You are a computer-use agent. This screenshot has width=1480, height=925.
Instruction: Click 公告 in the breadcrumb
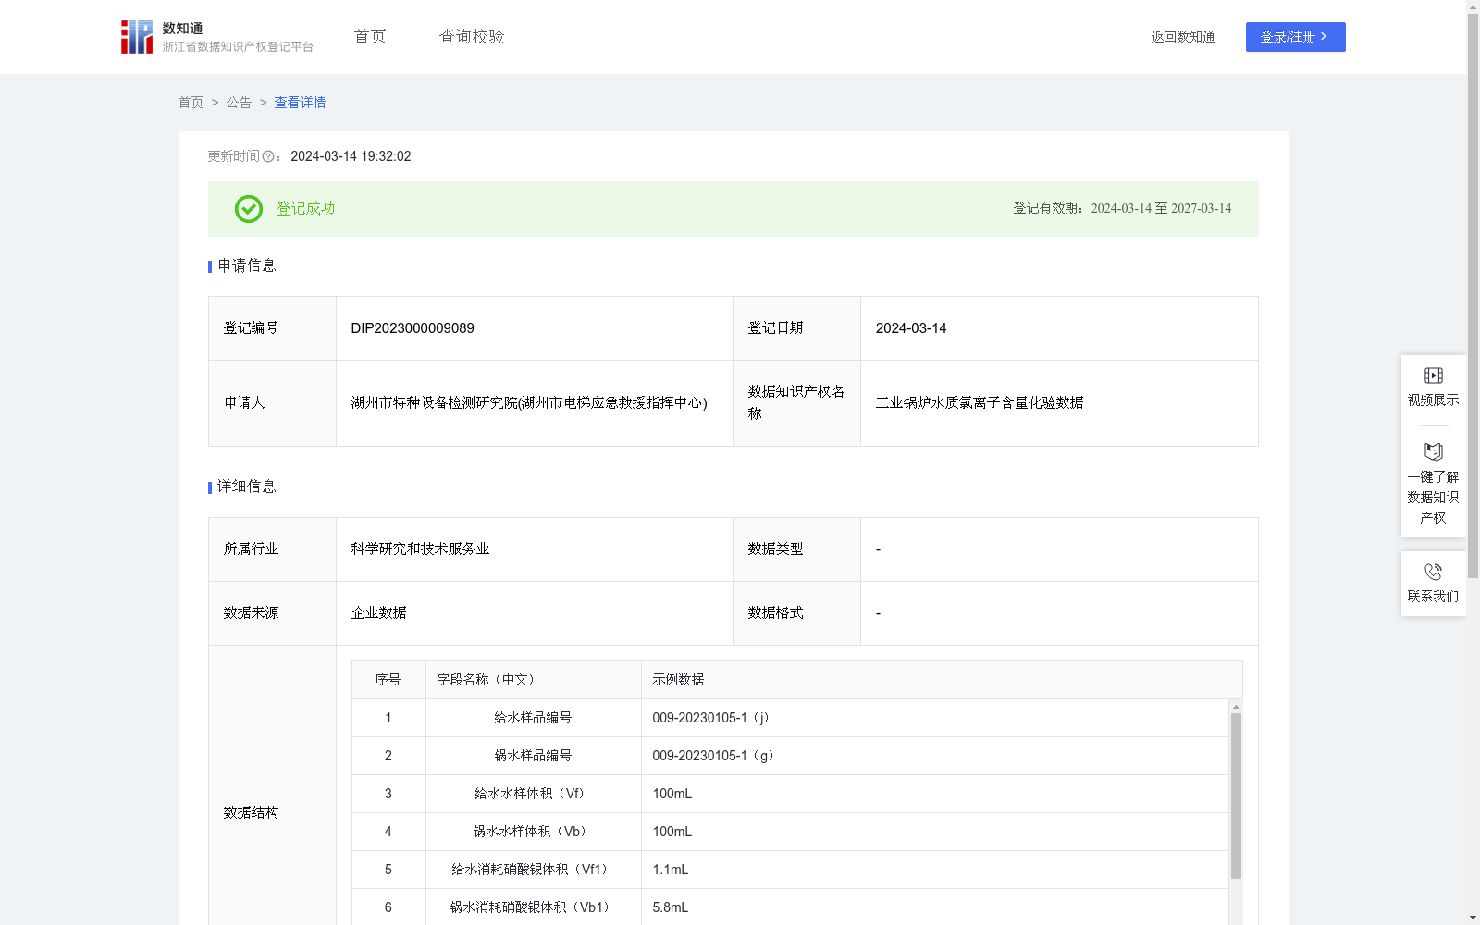click(x=239, y=103)
